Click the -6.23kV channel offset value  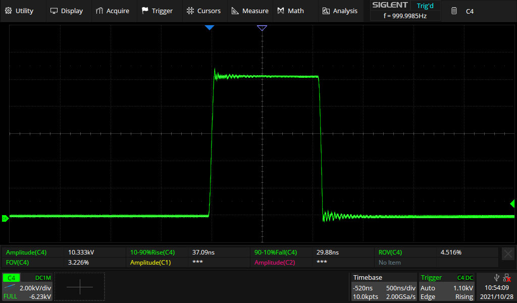40,296
